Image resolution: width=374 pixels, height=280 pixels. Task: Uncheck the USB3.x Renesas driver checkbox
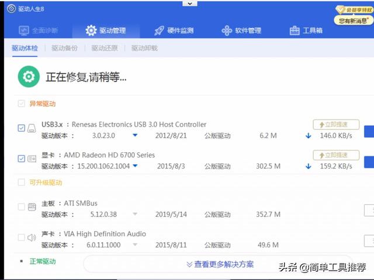click(x=21, y=128)
